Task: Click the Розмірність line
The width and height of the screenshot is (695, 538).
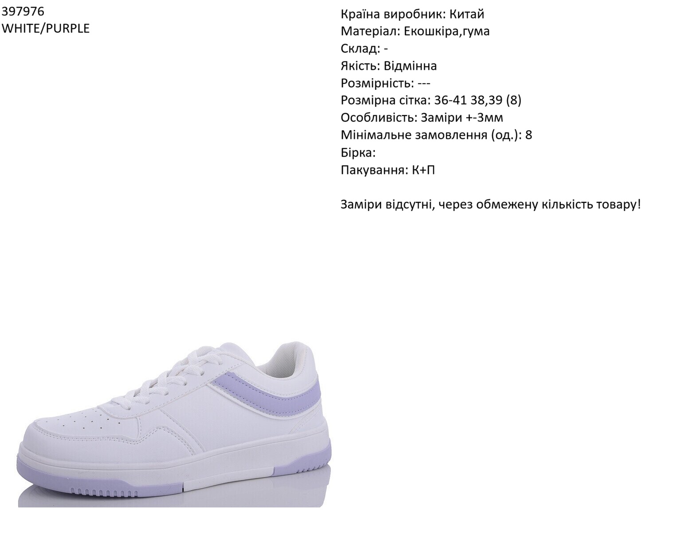Action: (x=385, y=83)
